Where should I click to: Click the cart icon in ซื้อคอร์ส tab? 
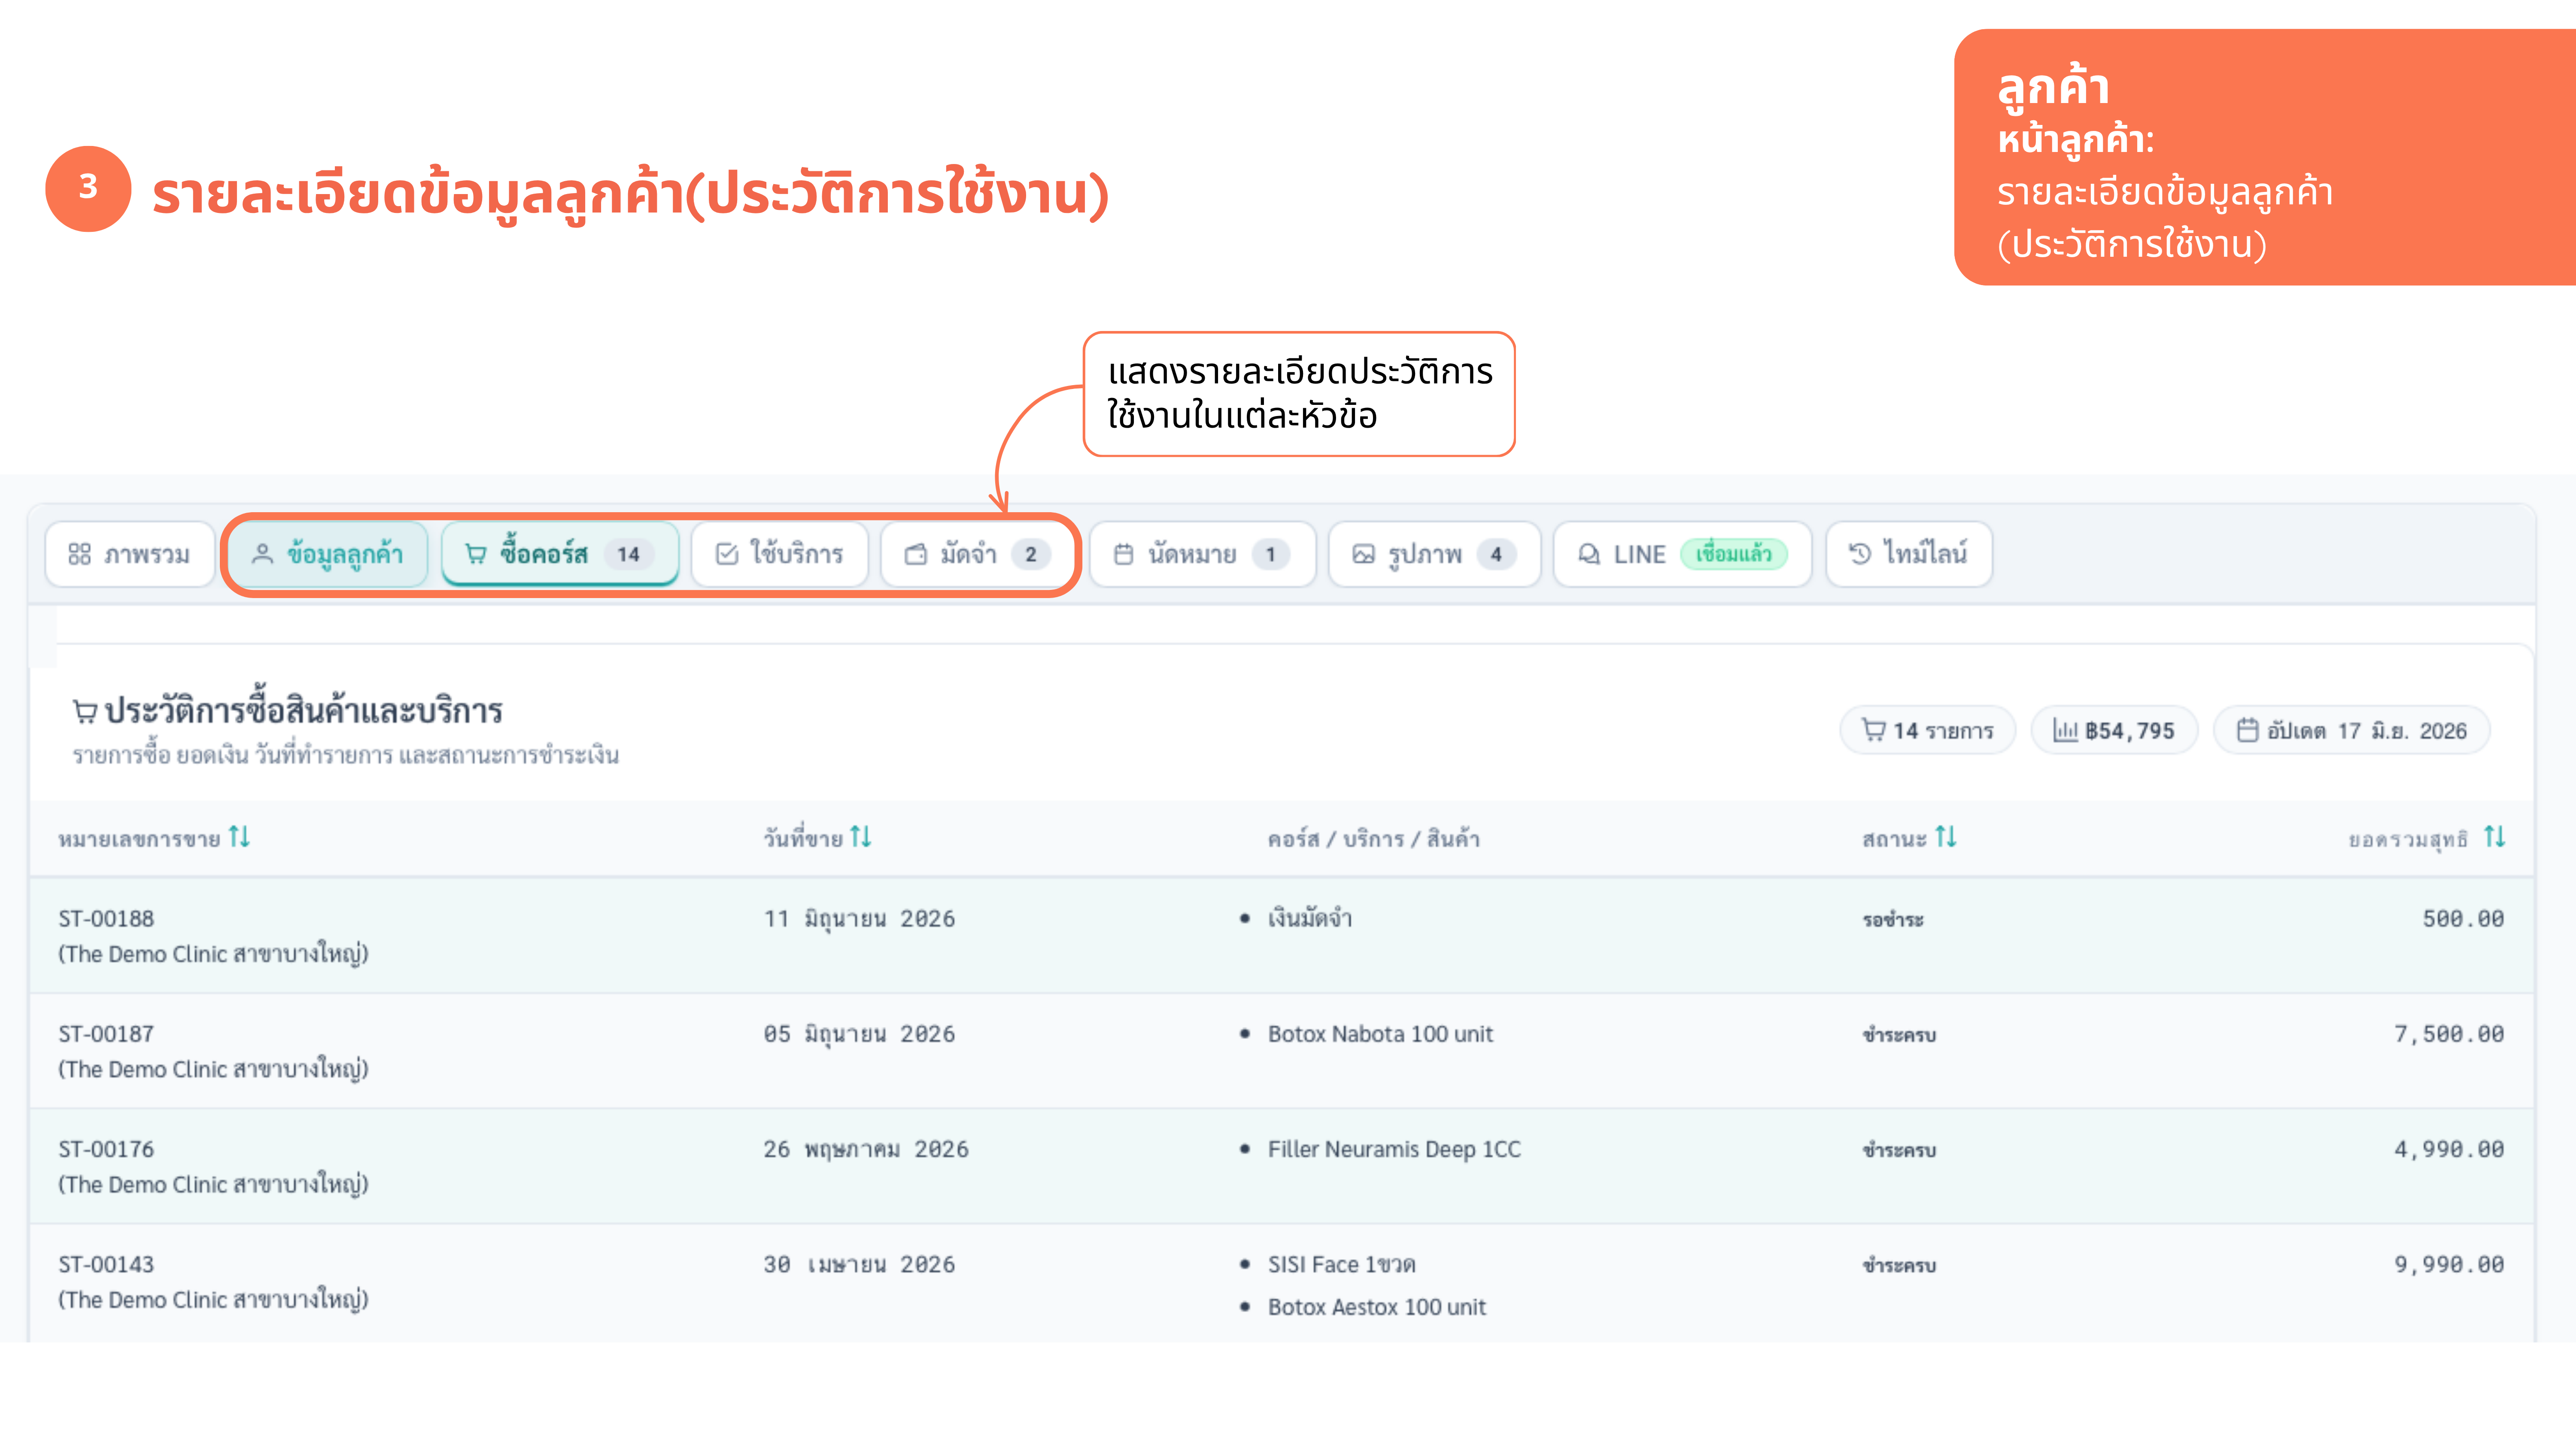[x=476, y=554]
